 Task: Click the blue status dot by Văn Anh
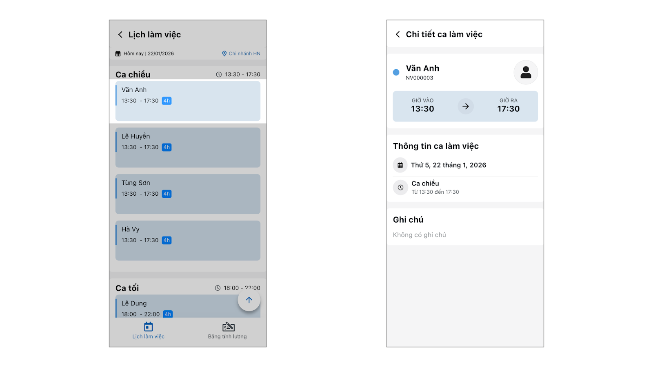(396, 72)
